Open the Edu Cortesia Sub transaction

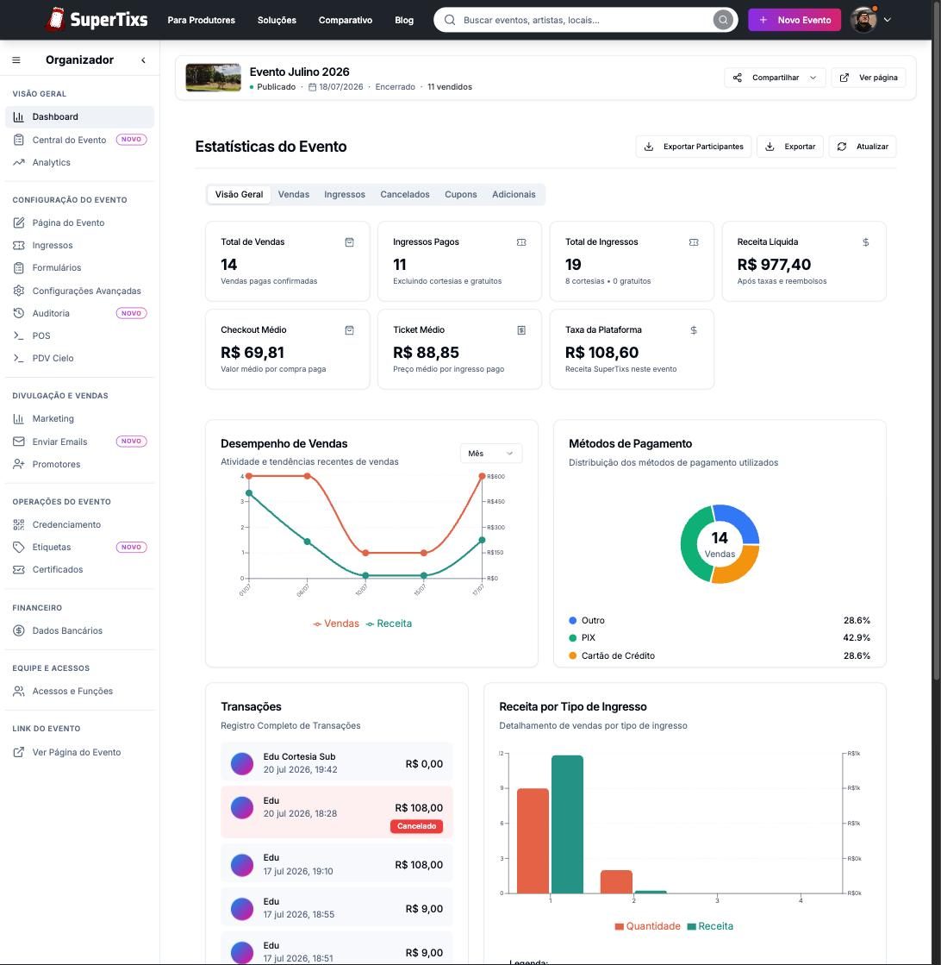pyautogui.click(x=336, y=763)
